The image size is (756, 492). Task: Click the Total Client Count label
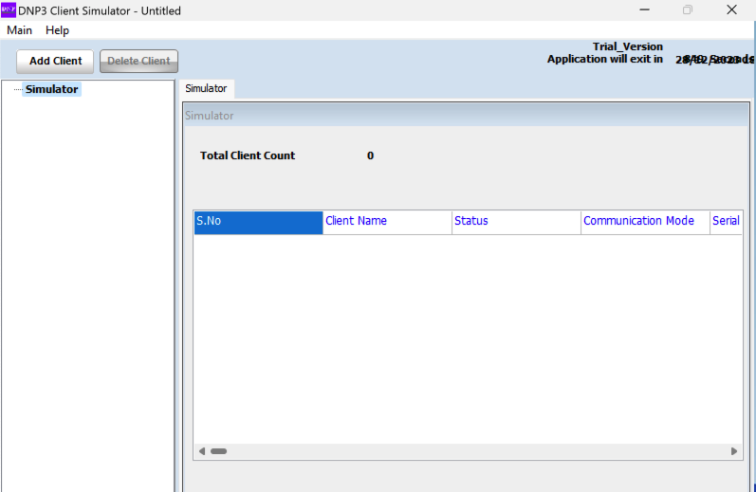[x=248, y=155]
